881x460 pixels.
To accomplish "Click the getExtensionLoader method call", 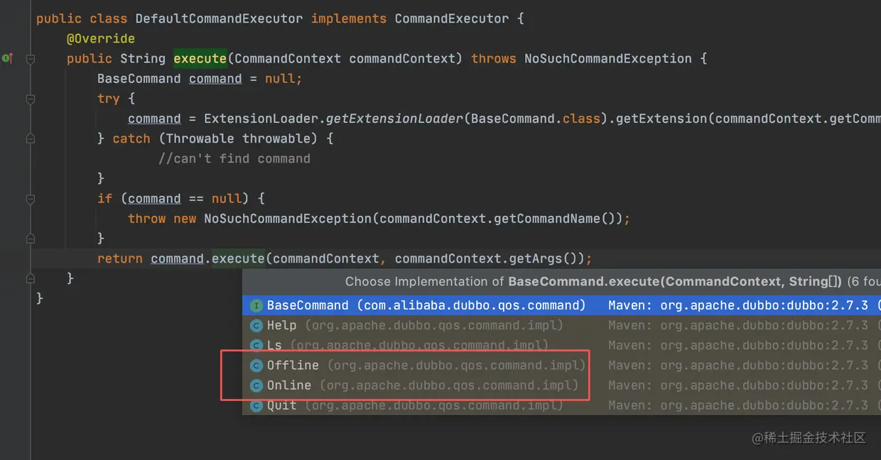I will point(394,119).
